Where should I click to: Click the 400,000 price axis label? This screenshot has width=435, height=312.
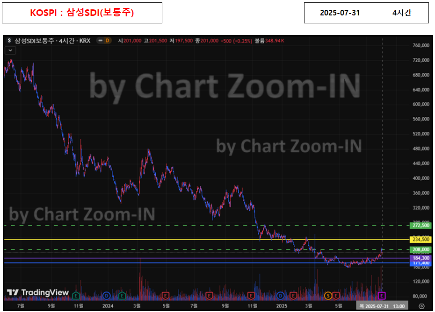click(x=421, y=178)
